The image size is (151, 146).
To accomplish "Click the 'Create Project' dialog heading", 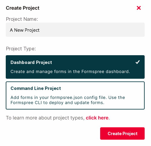I will (x=23, y=8).
